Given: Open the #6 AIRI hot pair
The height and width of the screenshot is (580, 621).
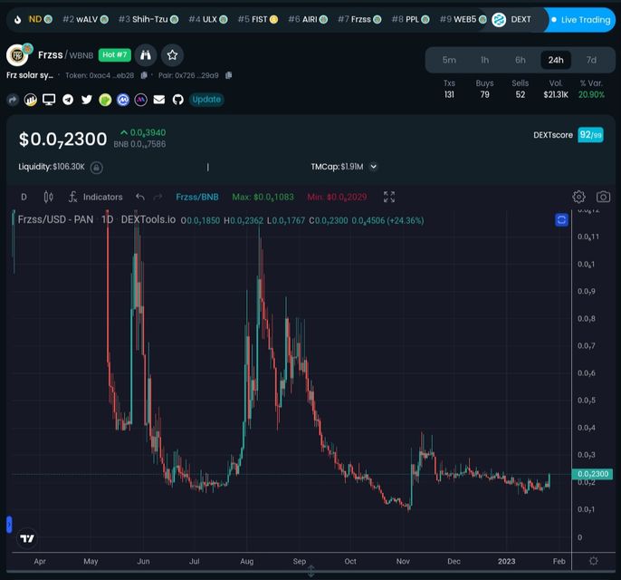Looking at the screenshot, I should (x=308, y=19).
